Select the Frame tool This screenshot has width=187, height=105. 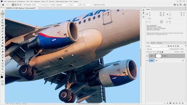(x=3, y=25)
